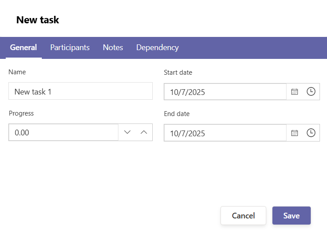Increase Progress with the up chevron
327x236 pixels.
click(144, 132)
